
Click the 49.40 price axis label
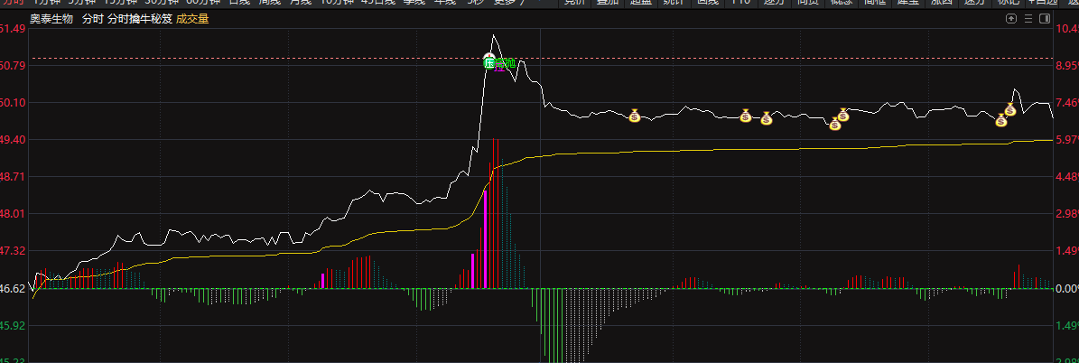point(13,140)
